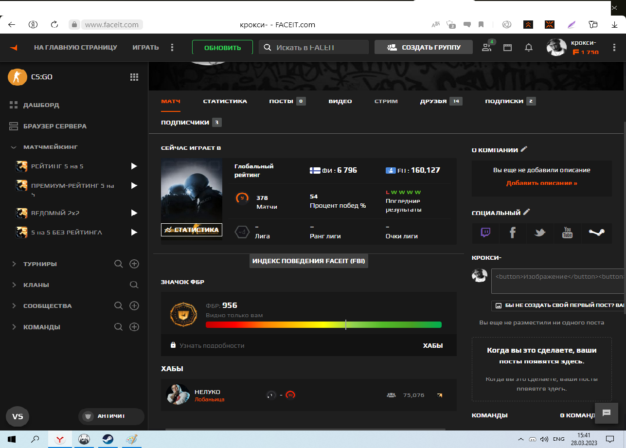This screenshot has height=448, width=626.
Task: Switch to the СТРИМ tab
Action: pyautogui.click(x=386, y=101)
